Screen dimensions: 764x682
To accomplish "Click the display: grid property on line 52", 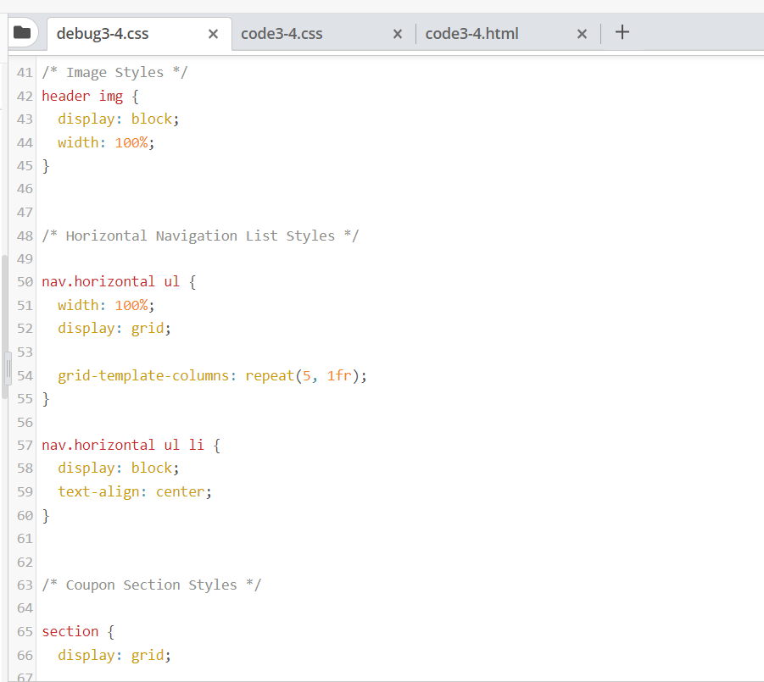I will point(110,328).
